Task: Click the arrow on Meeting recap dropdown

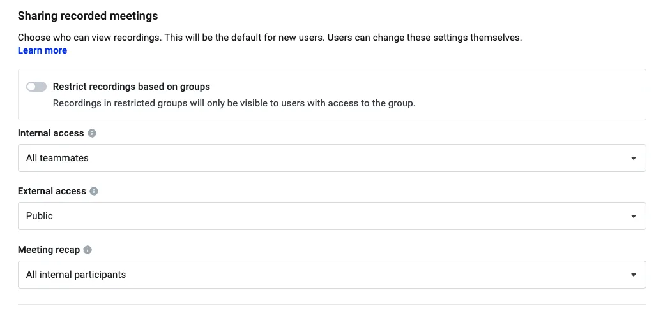Action: pyautogui.click(x=633, y=275)
